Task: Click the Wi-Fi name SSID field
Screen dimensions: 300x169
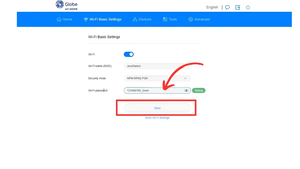Action: [x=157, y=66]
